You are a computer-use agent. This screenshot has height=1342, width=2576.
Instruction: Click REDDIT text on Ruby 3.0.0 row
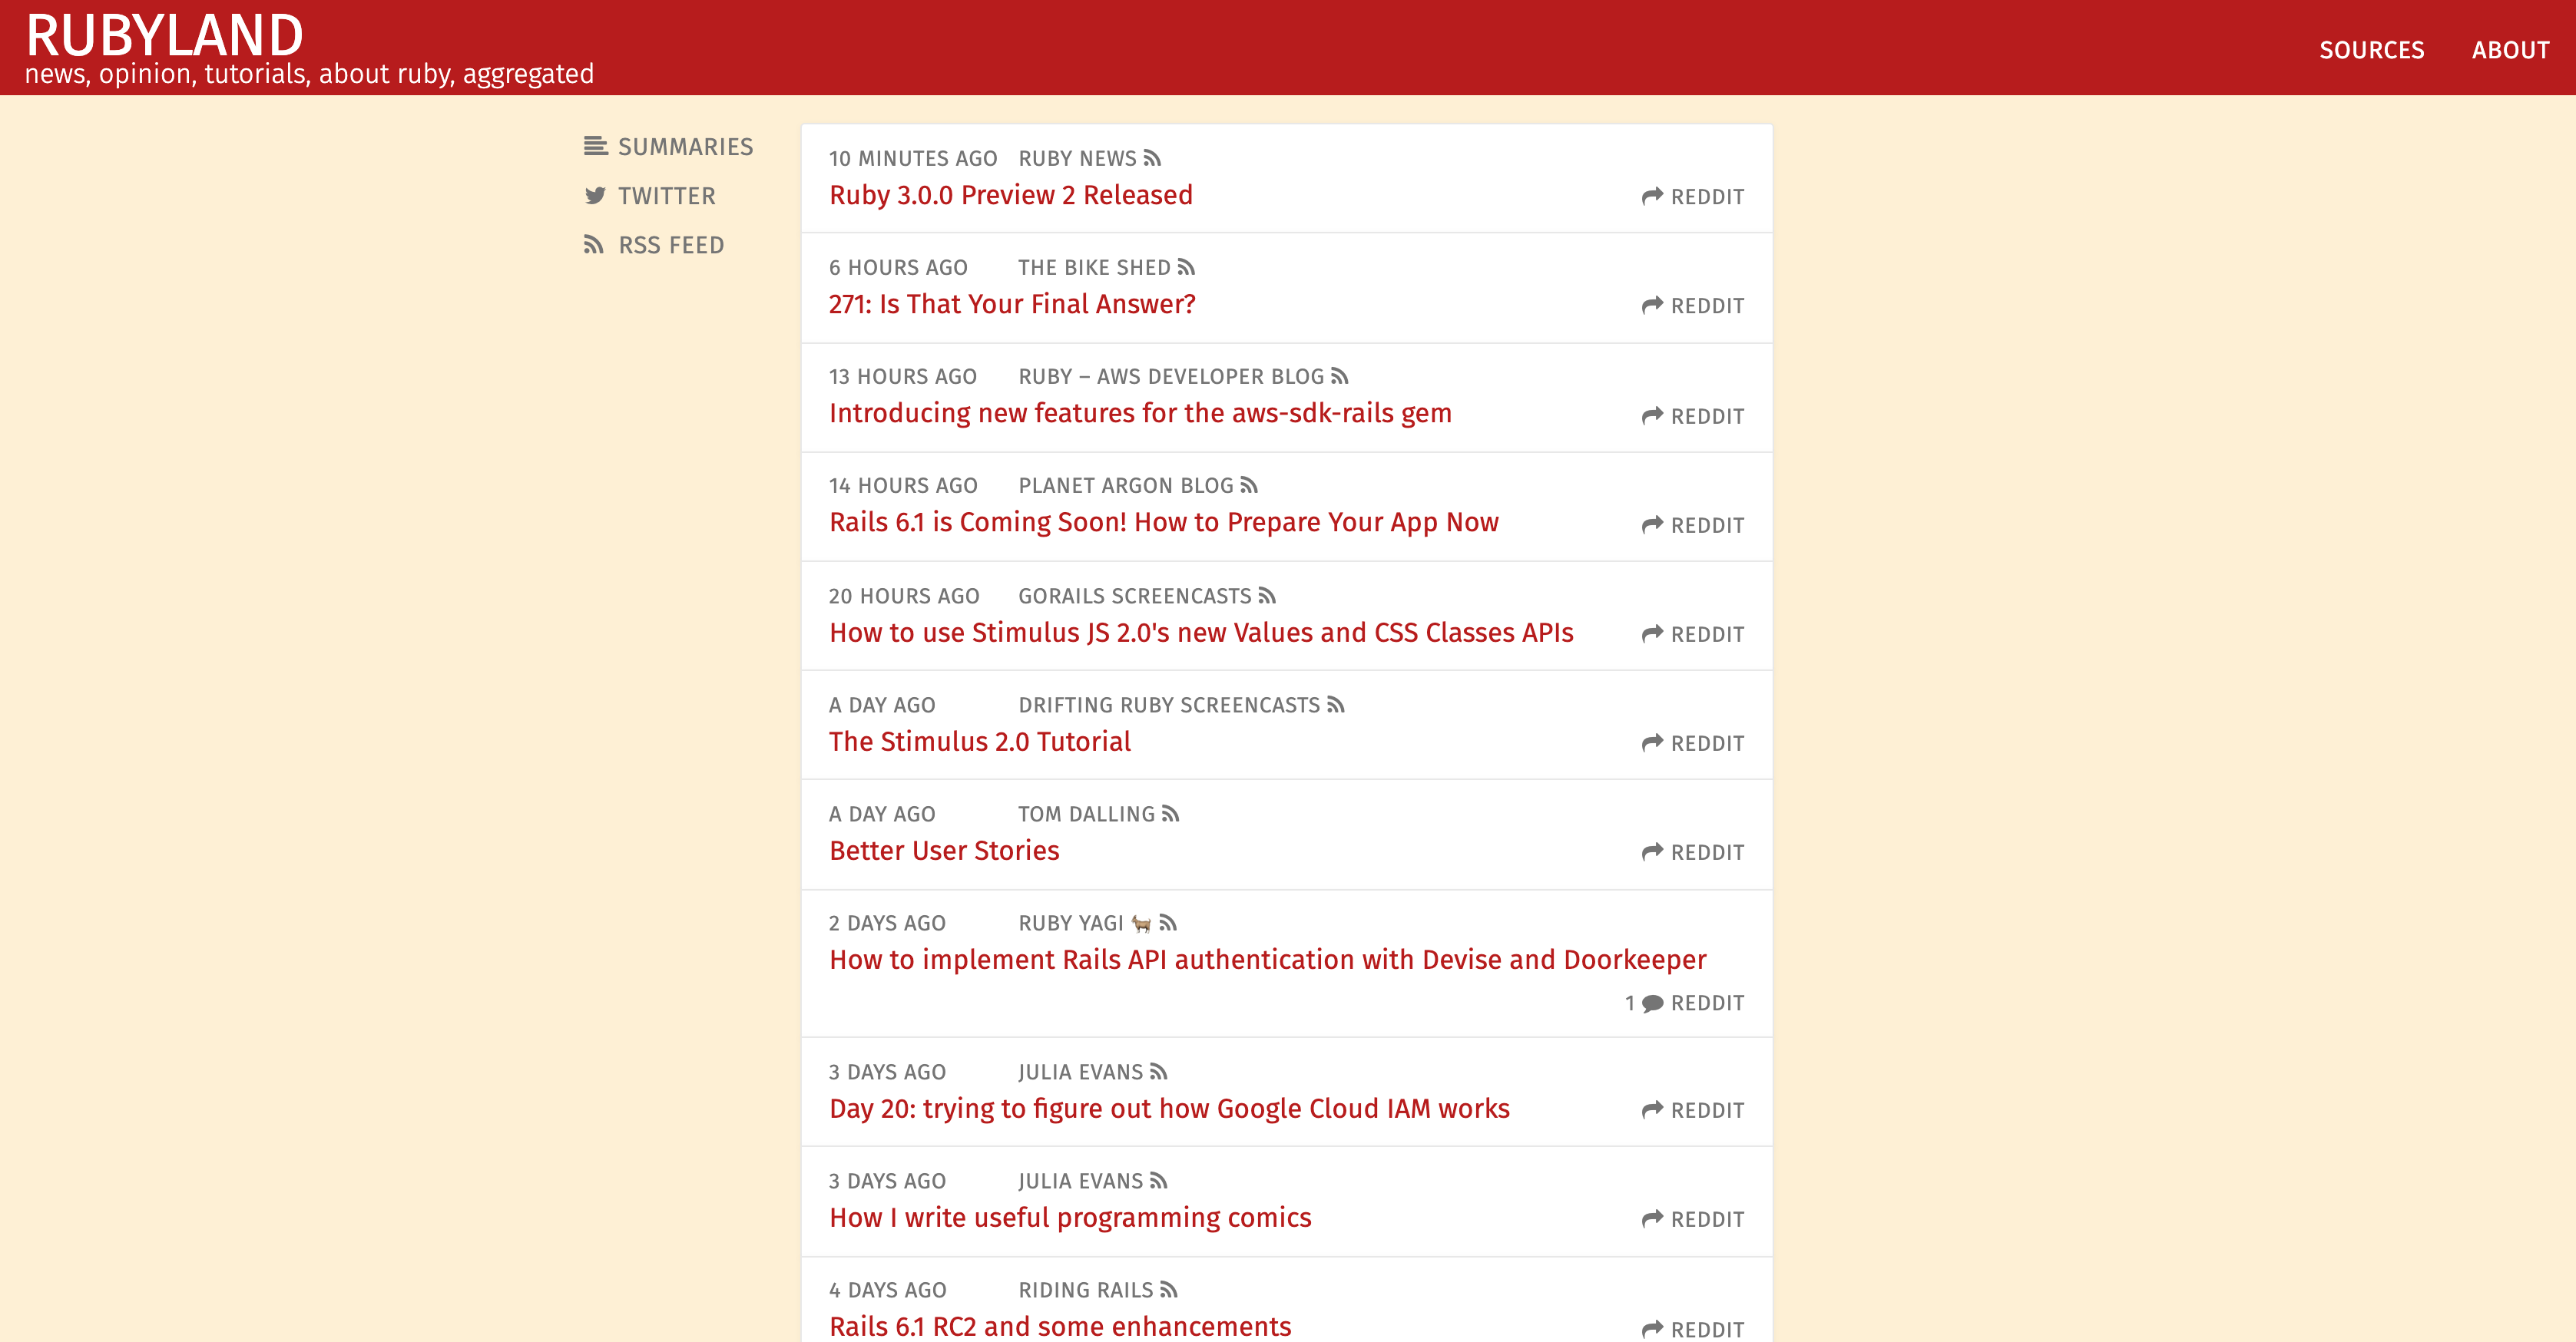1707,197
